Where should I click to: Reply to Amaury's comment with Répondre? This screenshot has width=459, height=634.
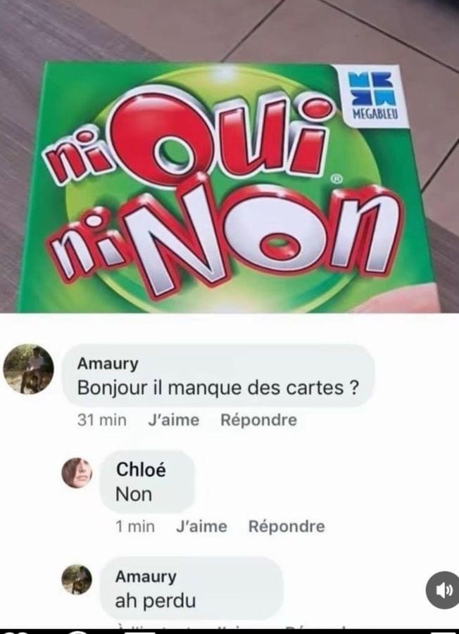259,420
